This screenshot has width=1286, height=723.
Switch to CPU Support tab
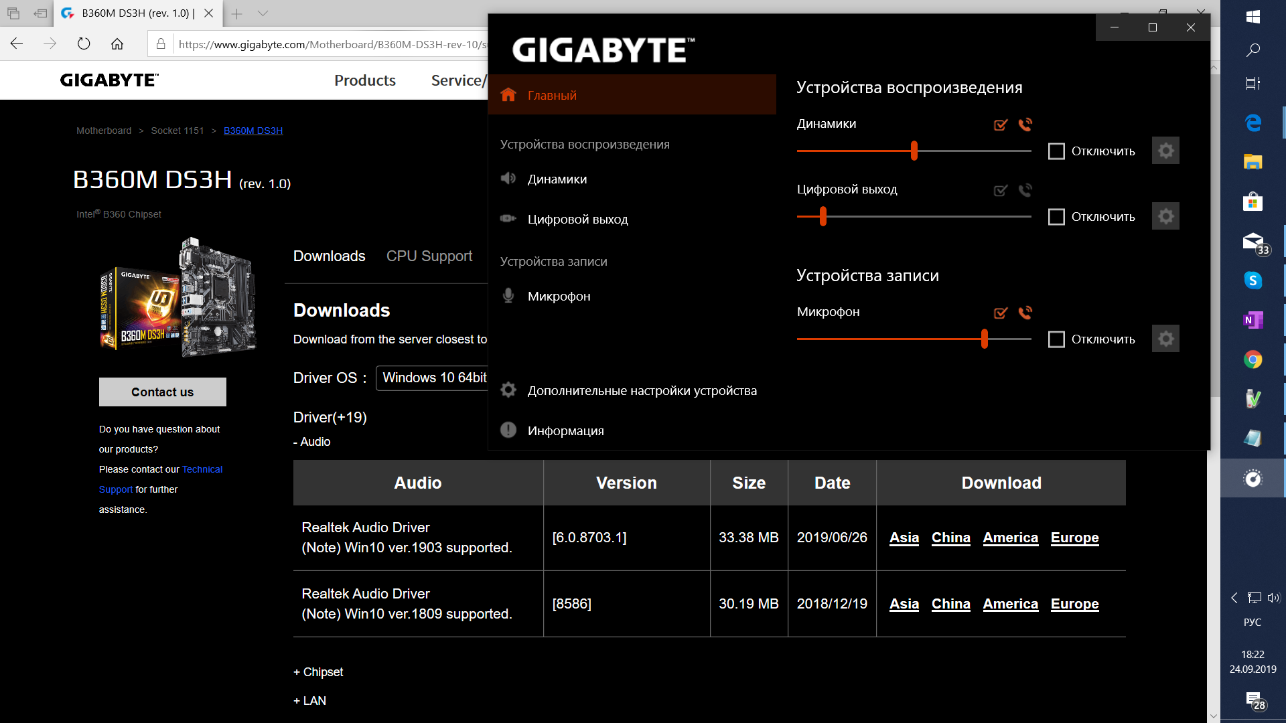[x=429, y=256]
